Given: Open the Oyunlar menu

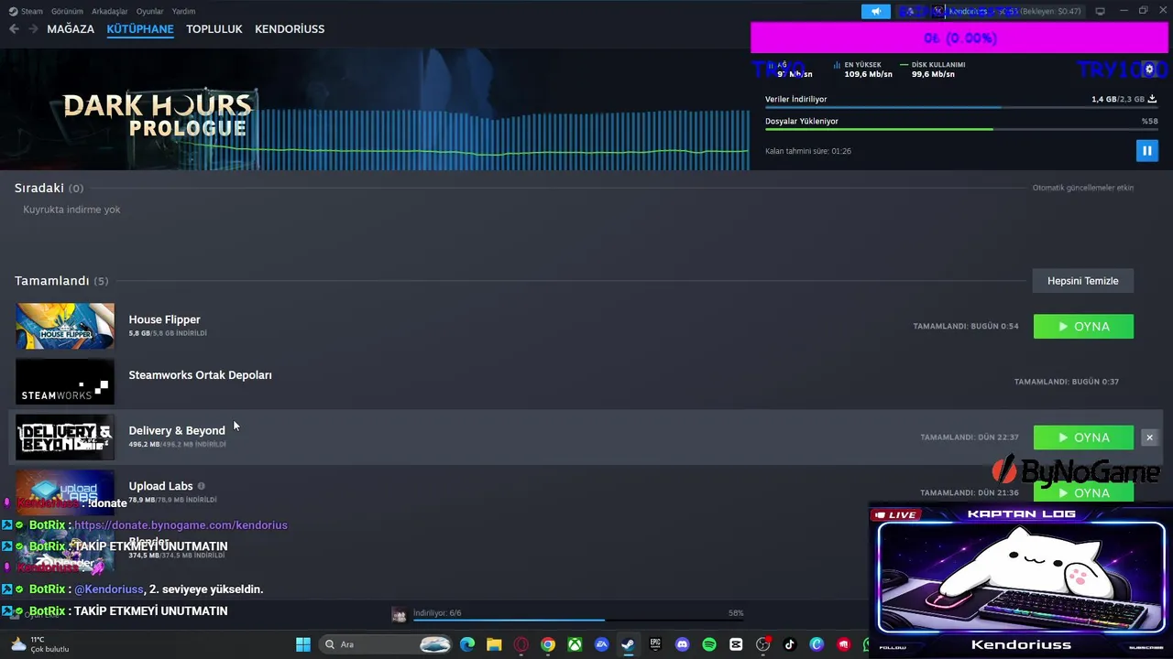Looking at the screenshot, I should point(150,11).
